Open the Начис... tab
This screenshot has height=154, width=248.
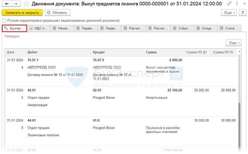[62, 28]
